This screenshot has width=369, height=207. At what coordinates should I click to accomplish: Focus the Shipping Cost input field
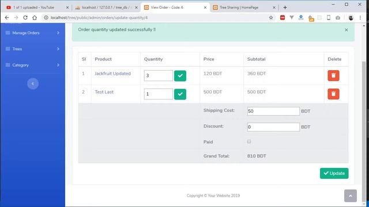273,111
